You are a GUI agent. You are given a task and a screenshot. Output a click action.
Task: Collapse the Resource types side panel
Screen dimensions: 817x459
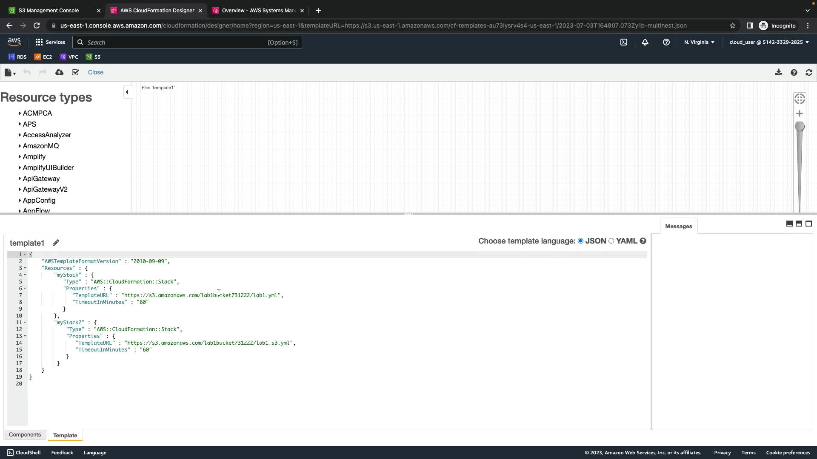127,92
